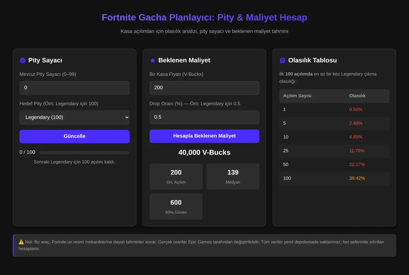
Task: Click the 200 Ort. Açılım stat card
Action: (x=176, y=176)
